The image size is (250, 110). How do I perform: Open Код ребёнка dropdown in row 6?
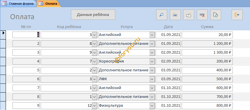(x=94, y=79)
